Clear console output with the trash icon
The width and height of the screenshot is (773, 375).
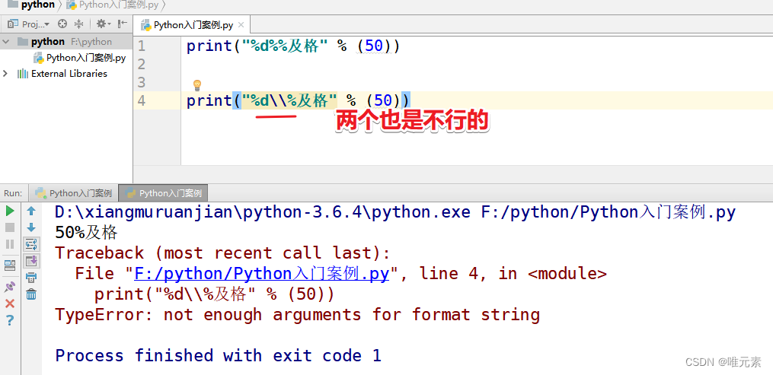tap(31, 294)
